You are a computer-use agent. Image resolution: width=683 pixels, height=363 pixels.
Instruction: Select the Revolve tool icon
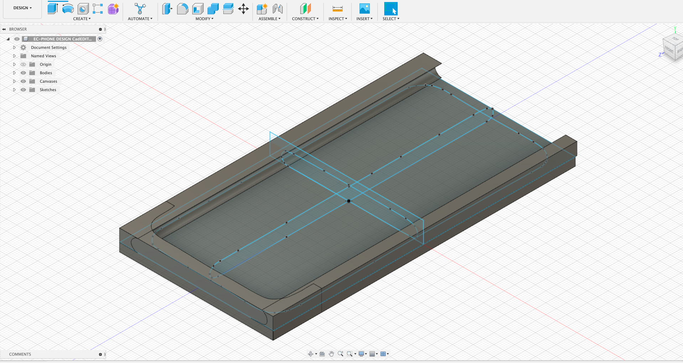(68, 9)
